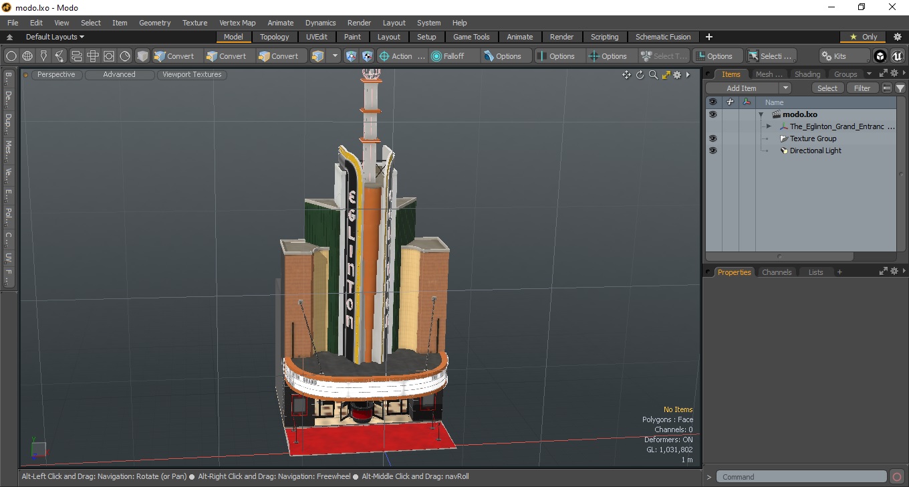Open viewport settings gear icon
Image resolution: width=909 pixels, height=487 pixels.
(x=677, y=75)
